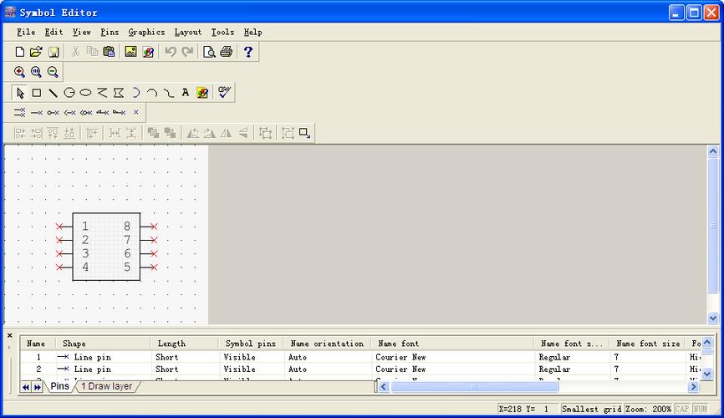This screenshot has height=418, width=724.
Task: Click the canvas vertical scrollbar down arrow
Action: tap(713, 318)
